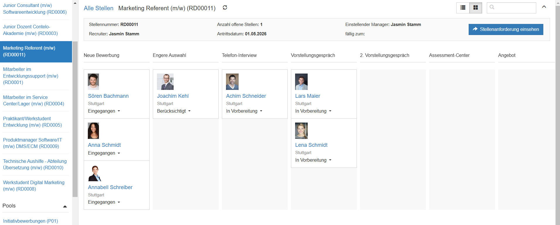Open status dropdown for Sören Bachmann
The height and width of the screenshot is (225, 560).
104,111
